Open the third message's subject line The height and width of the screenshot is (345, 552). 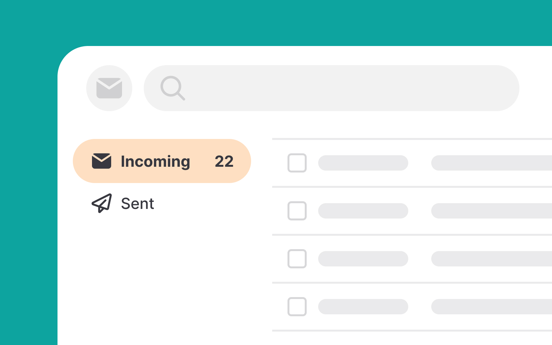491,259
